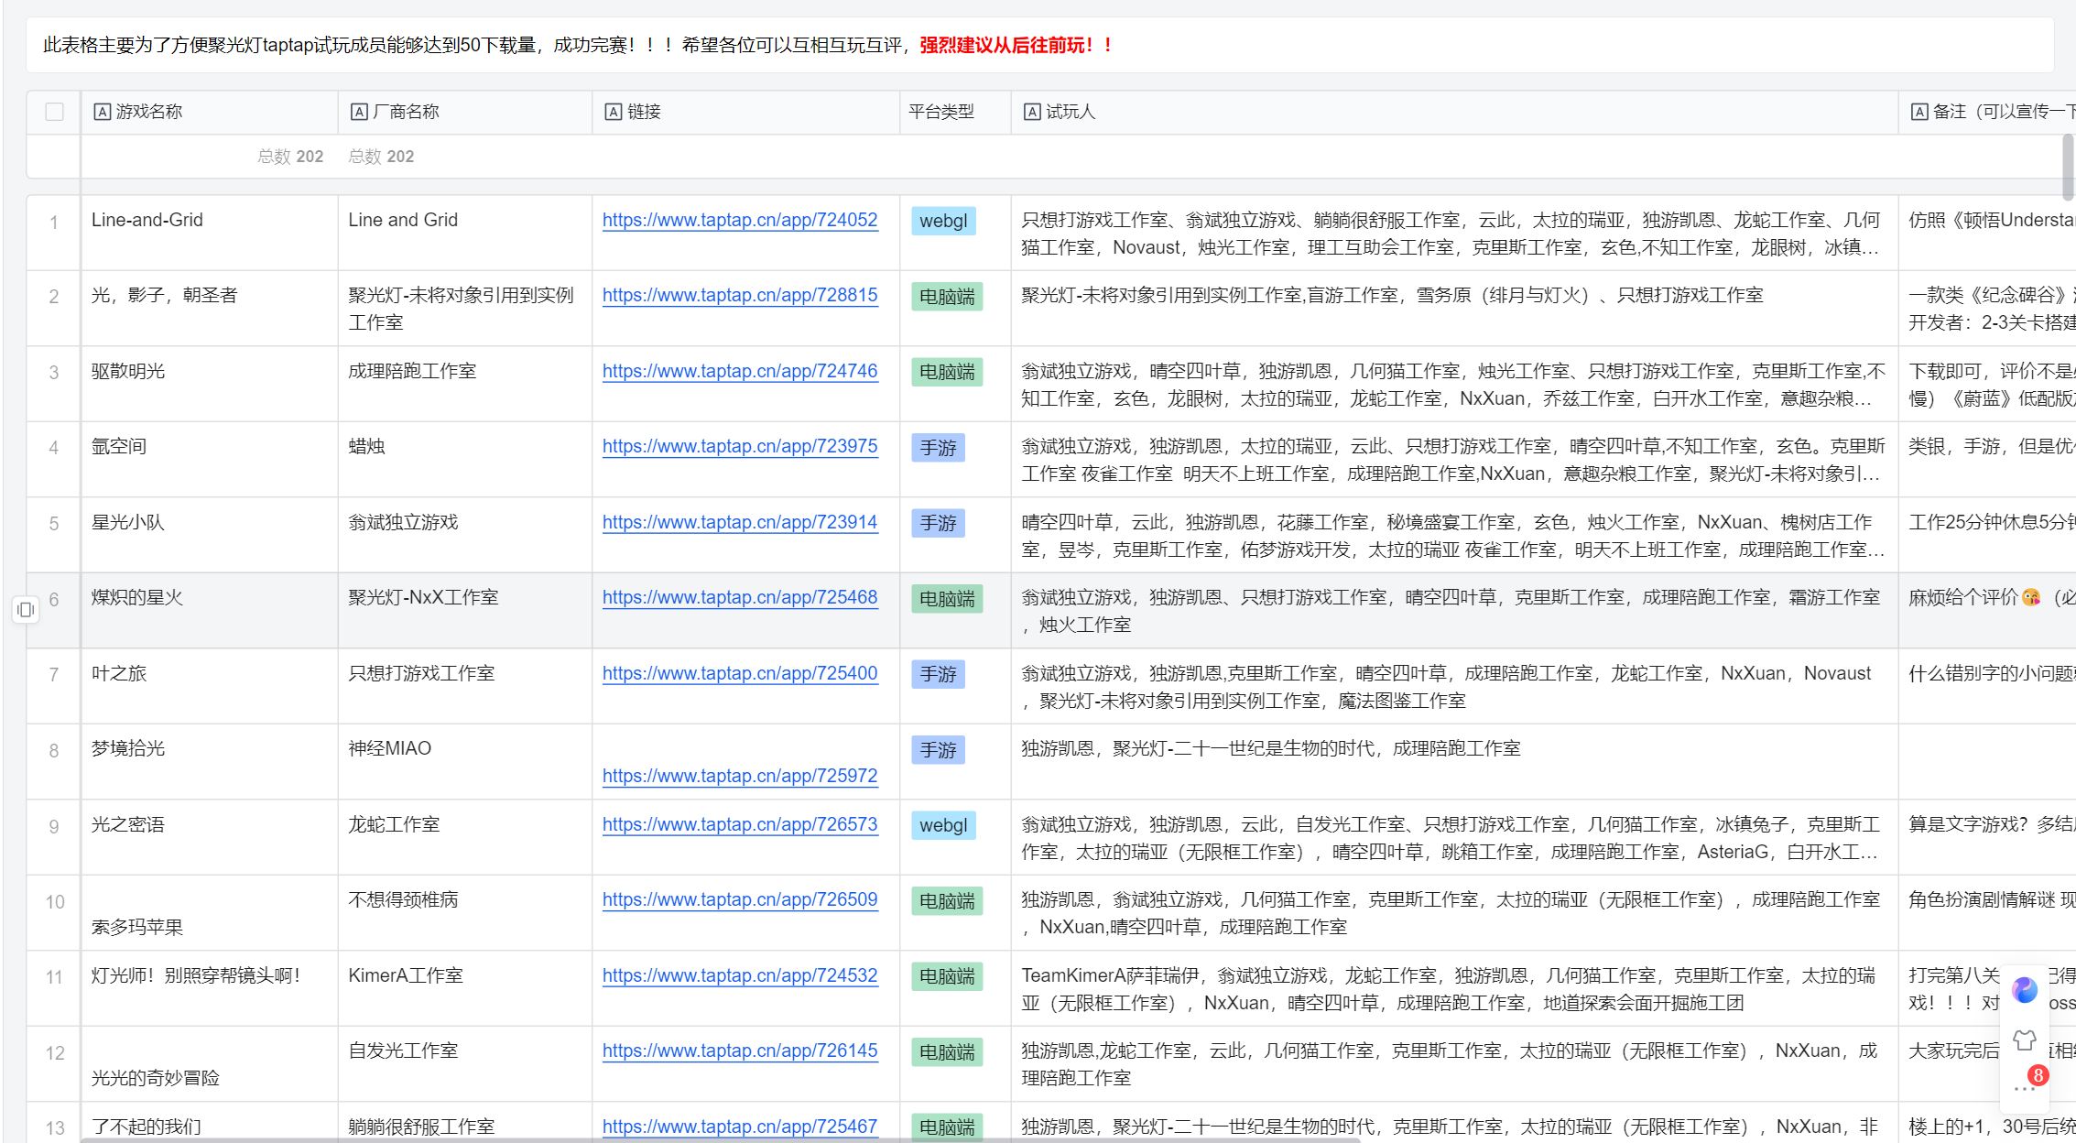Open the 试玩人 column header menu
2076x1143 pixels.
pyautogui.click(x=1454, y=112)
